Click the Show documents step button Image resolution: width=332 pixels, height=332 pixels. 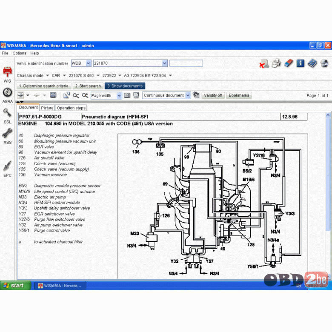[x=125, y=86]
